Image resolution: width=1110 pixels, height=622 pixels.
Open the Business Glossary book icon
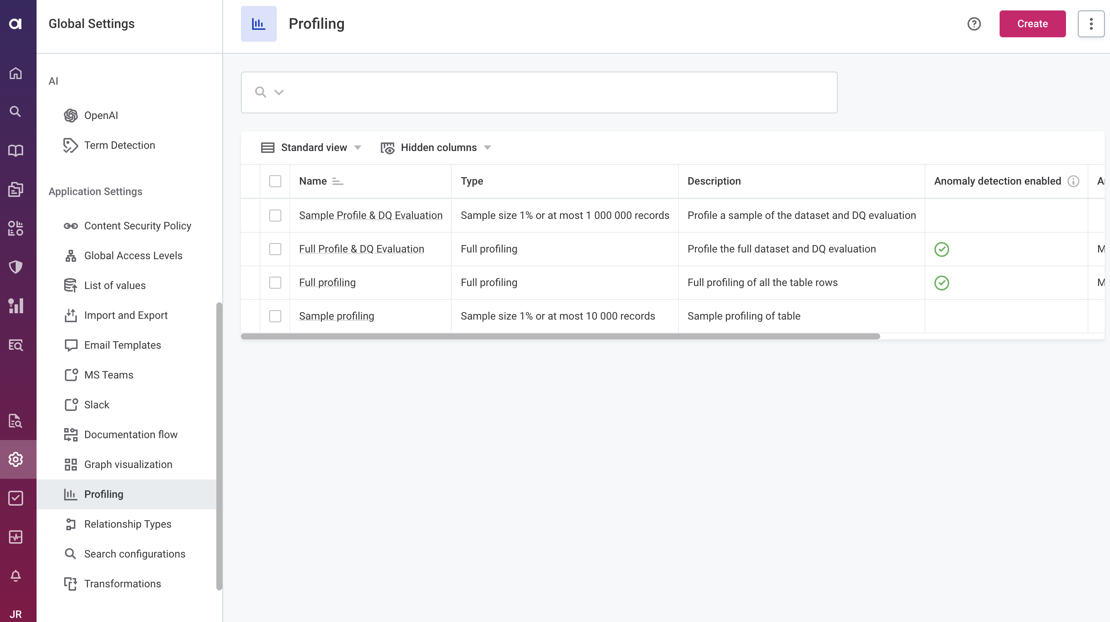[x=16, y=150]
